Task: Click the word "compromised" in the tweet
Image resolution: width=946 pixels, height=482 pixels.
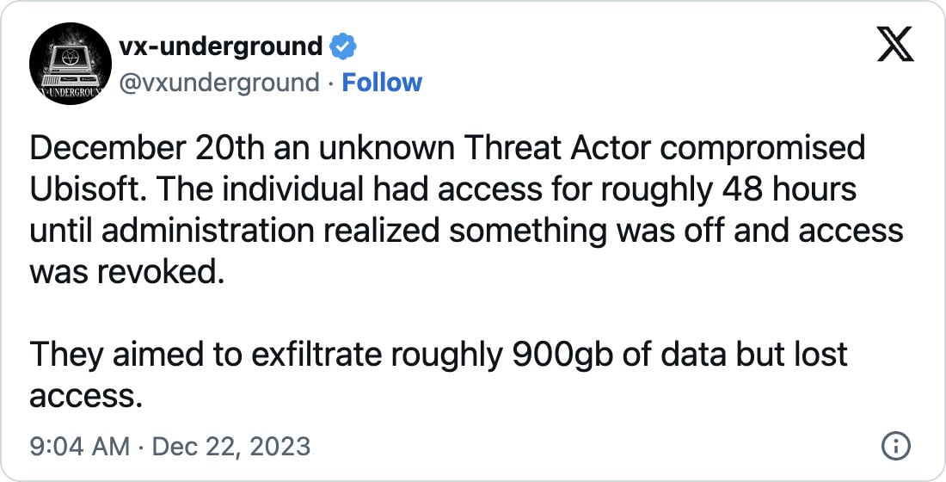Action: point(761,148)
